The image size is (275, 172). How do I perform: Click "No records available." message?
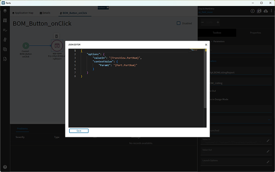(x=141, y=143)
